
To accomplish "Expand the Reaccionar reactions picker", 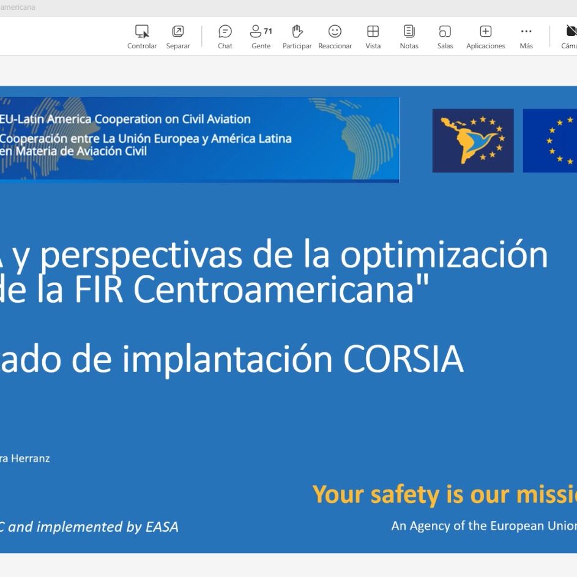I will click(335, 32).
